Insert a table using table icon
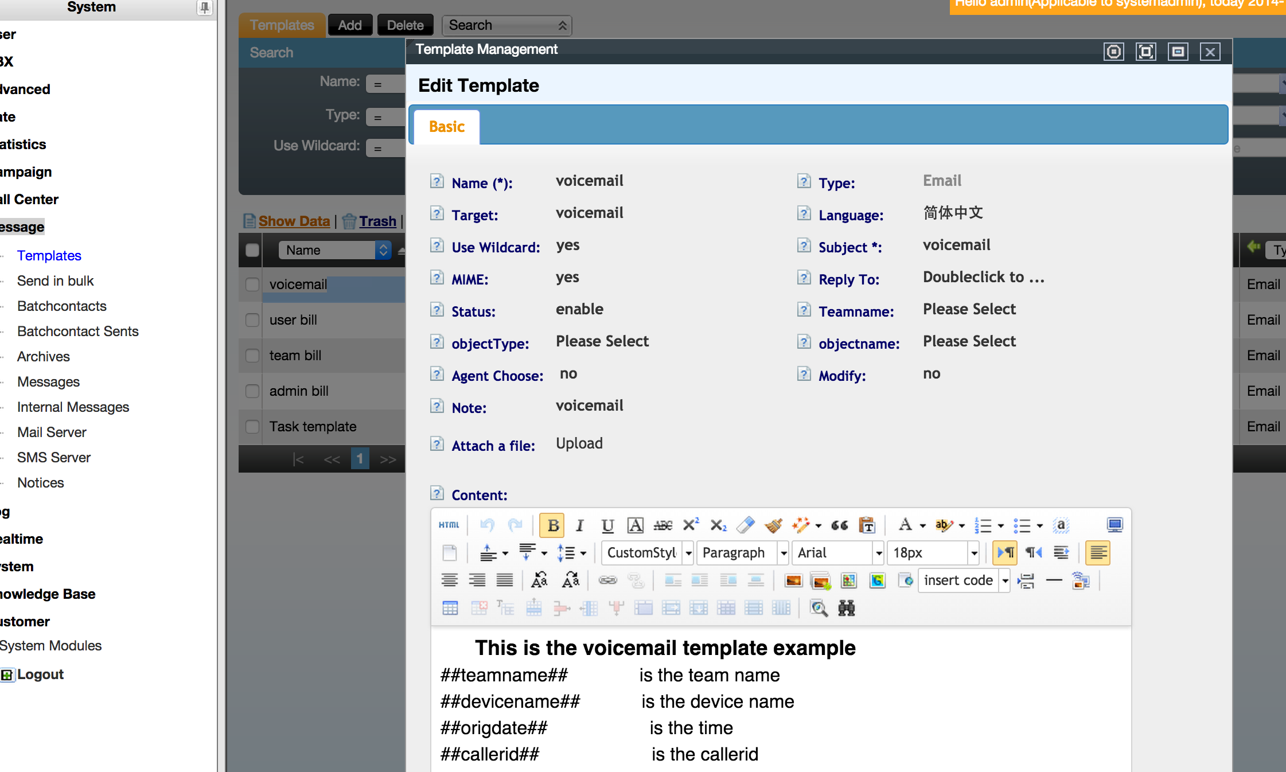Image resolution: width=1286 pixels, height=772 pixels. click(x=450, y=608)
